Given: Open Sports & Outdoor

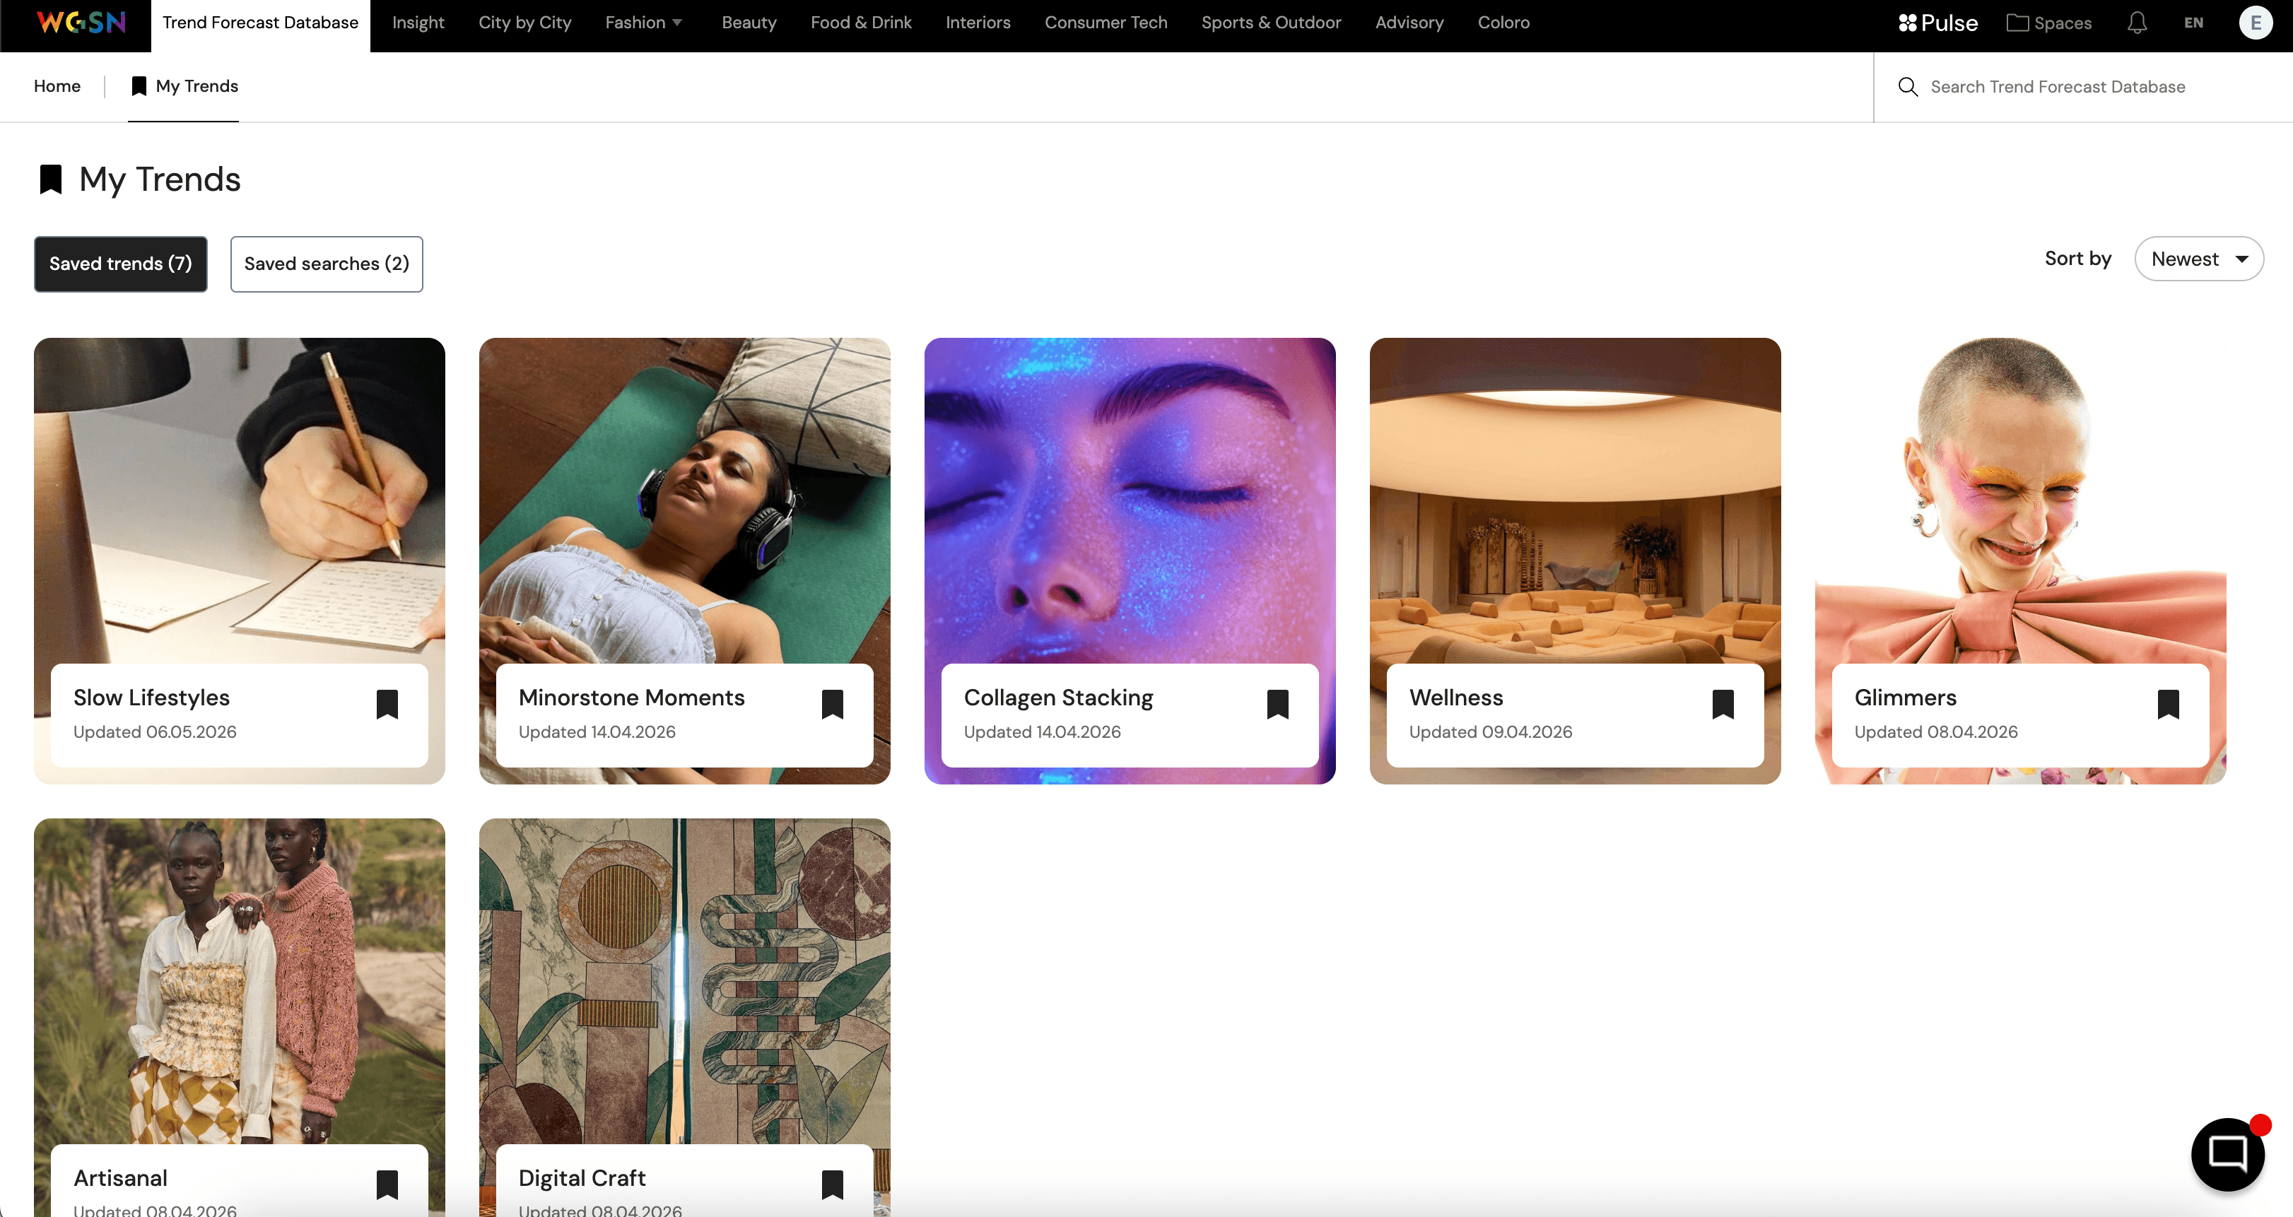Looking at the screenshot, I should [x=1270, y=22].
